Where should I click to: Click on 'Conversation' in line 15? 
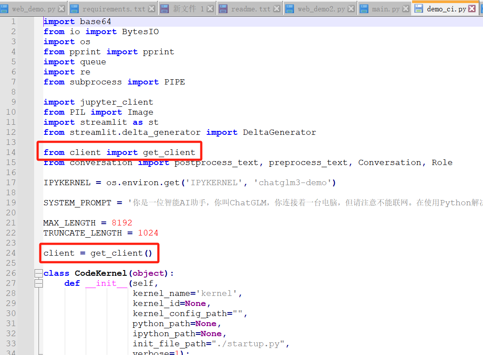390,162
